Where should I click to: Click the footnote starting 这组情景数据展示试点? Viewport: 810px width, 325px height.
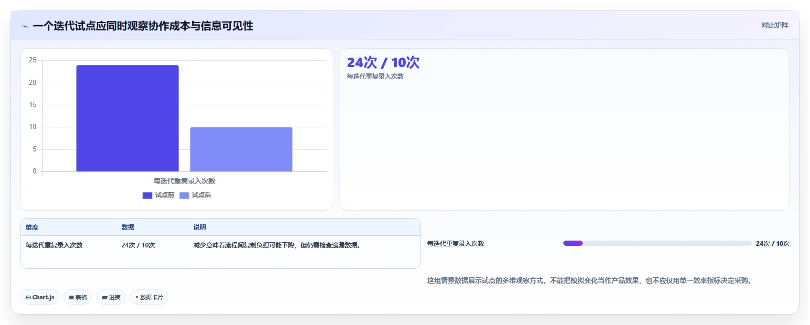(x=590, y=280)
